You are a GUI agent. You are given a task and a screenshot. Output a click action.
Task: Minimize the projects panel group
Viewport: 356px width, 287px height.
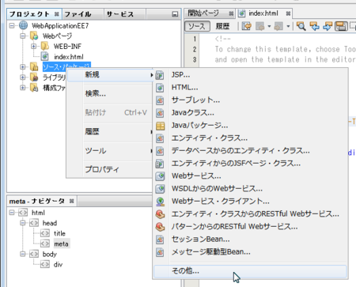point(175,14)
